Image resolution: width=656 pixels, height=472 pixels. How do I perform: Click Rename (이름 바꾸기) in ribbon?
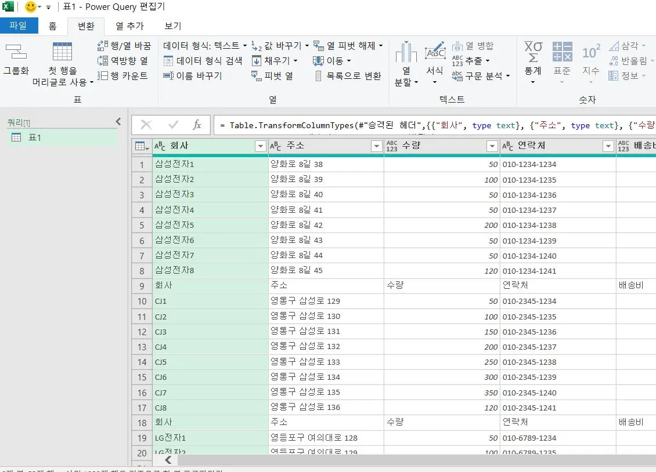click(x=193, y=75)
